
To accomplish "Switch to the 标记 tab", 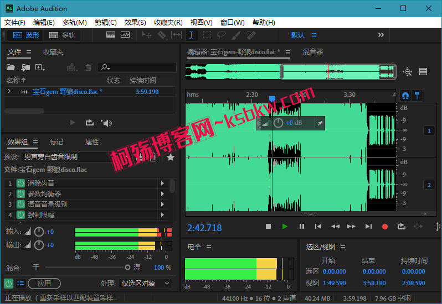I will 56,141.
